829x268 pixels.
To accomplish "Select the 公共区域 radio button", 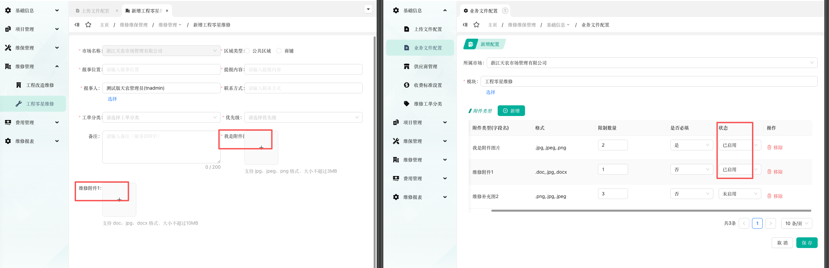I will point(247,51).
